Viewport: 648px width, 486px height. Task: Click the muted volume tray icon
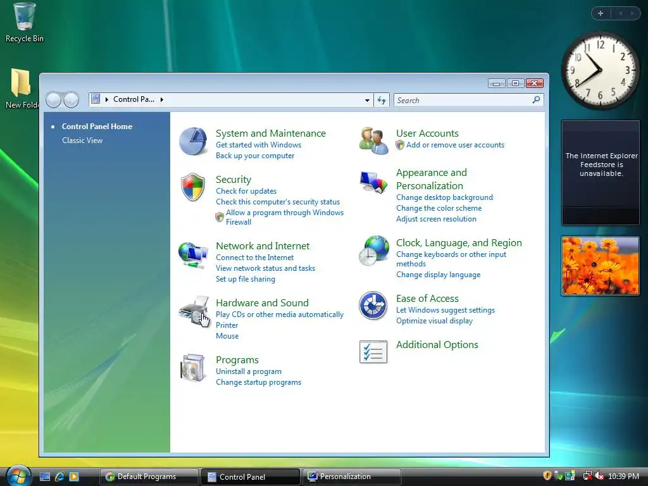[599, 476]
